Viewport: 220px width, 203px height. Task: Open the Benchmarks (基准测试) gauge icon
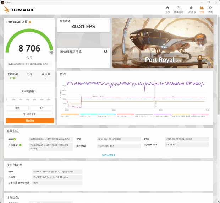178,8
